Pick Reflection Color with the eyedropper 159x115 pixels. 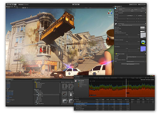point(146,31)
